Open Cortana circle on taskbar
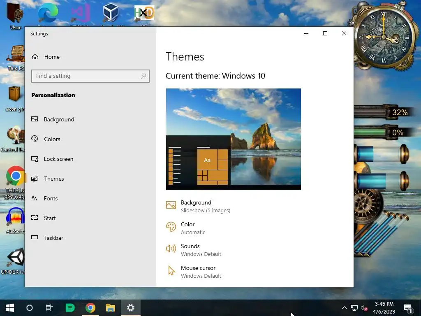This screenshot has width=421, height=316. click(30, 308)
